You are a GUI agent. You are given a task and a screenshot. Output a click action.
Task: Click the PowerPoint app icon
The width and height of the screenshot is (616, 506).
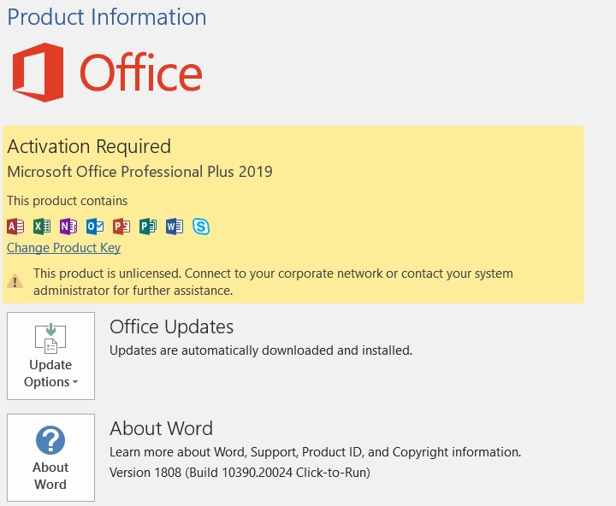click(121, 227)
